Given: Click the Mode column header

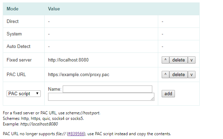Looking at the screenshot, I should pos(13,9).
